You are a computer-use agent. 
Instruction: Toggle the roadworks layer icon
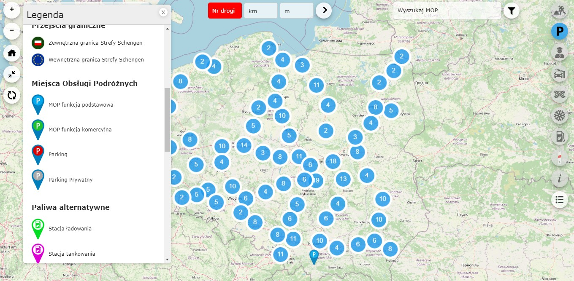[x=560, y=10]
